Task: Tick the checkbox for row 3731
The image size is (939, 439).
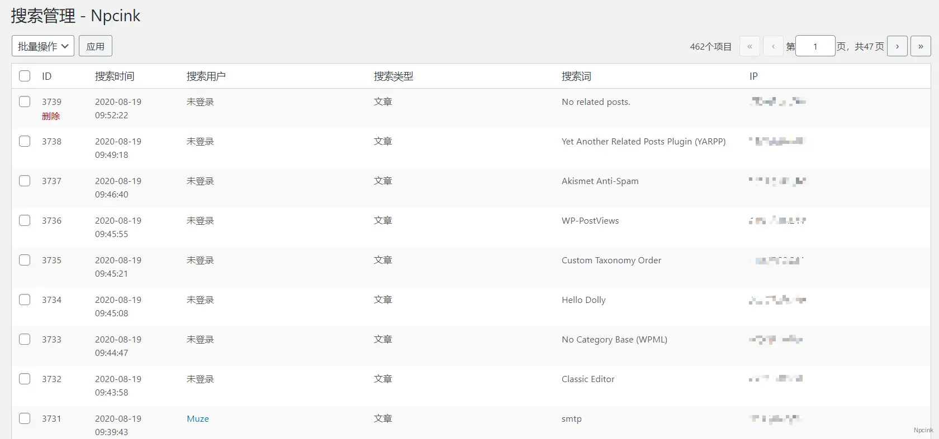Action: tap(25, 418)
